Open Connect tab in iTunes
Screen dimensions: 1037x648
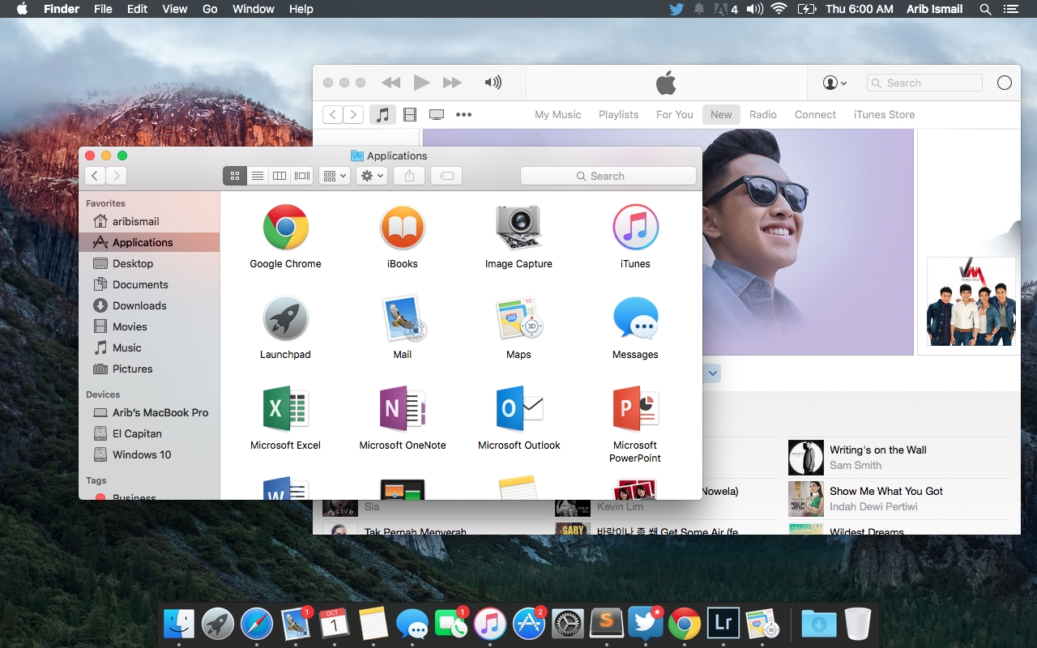[x=815, y=114]
